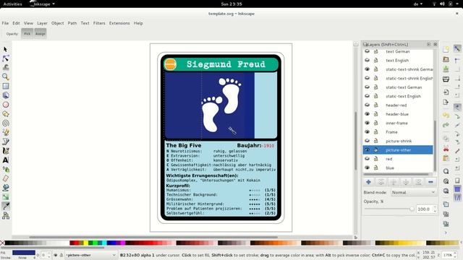Select the Rectangle tool
463x260 pixels.
coord(5,86)
